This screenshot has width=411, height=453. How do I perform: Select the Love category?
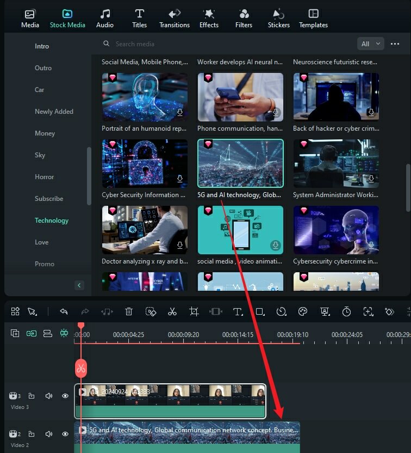pos(41,242)
